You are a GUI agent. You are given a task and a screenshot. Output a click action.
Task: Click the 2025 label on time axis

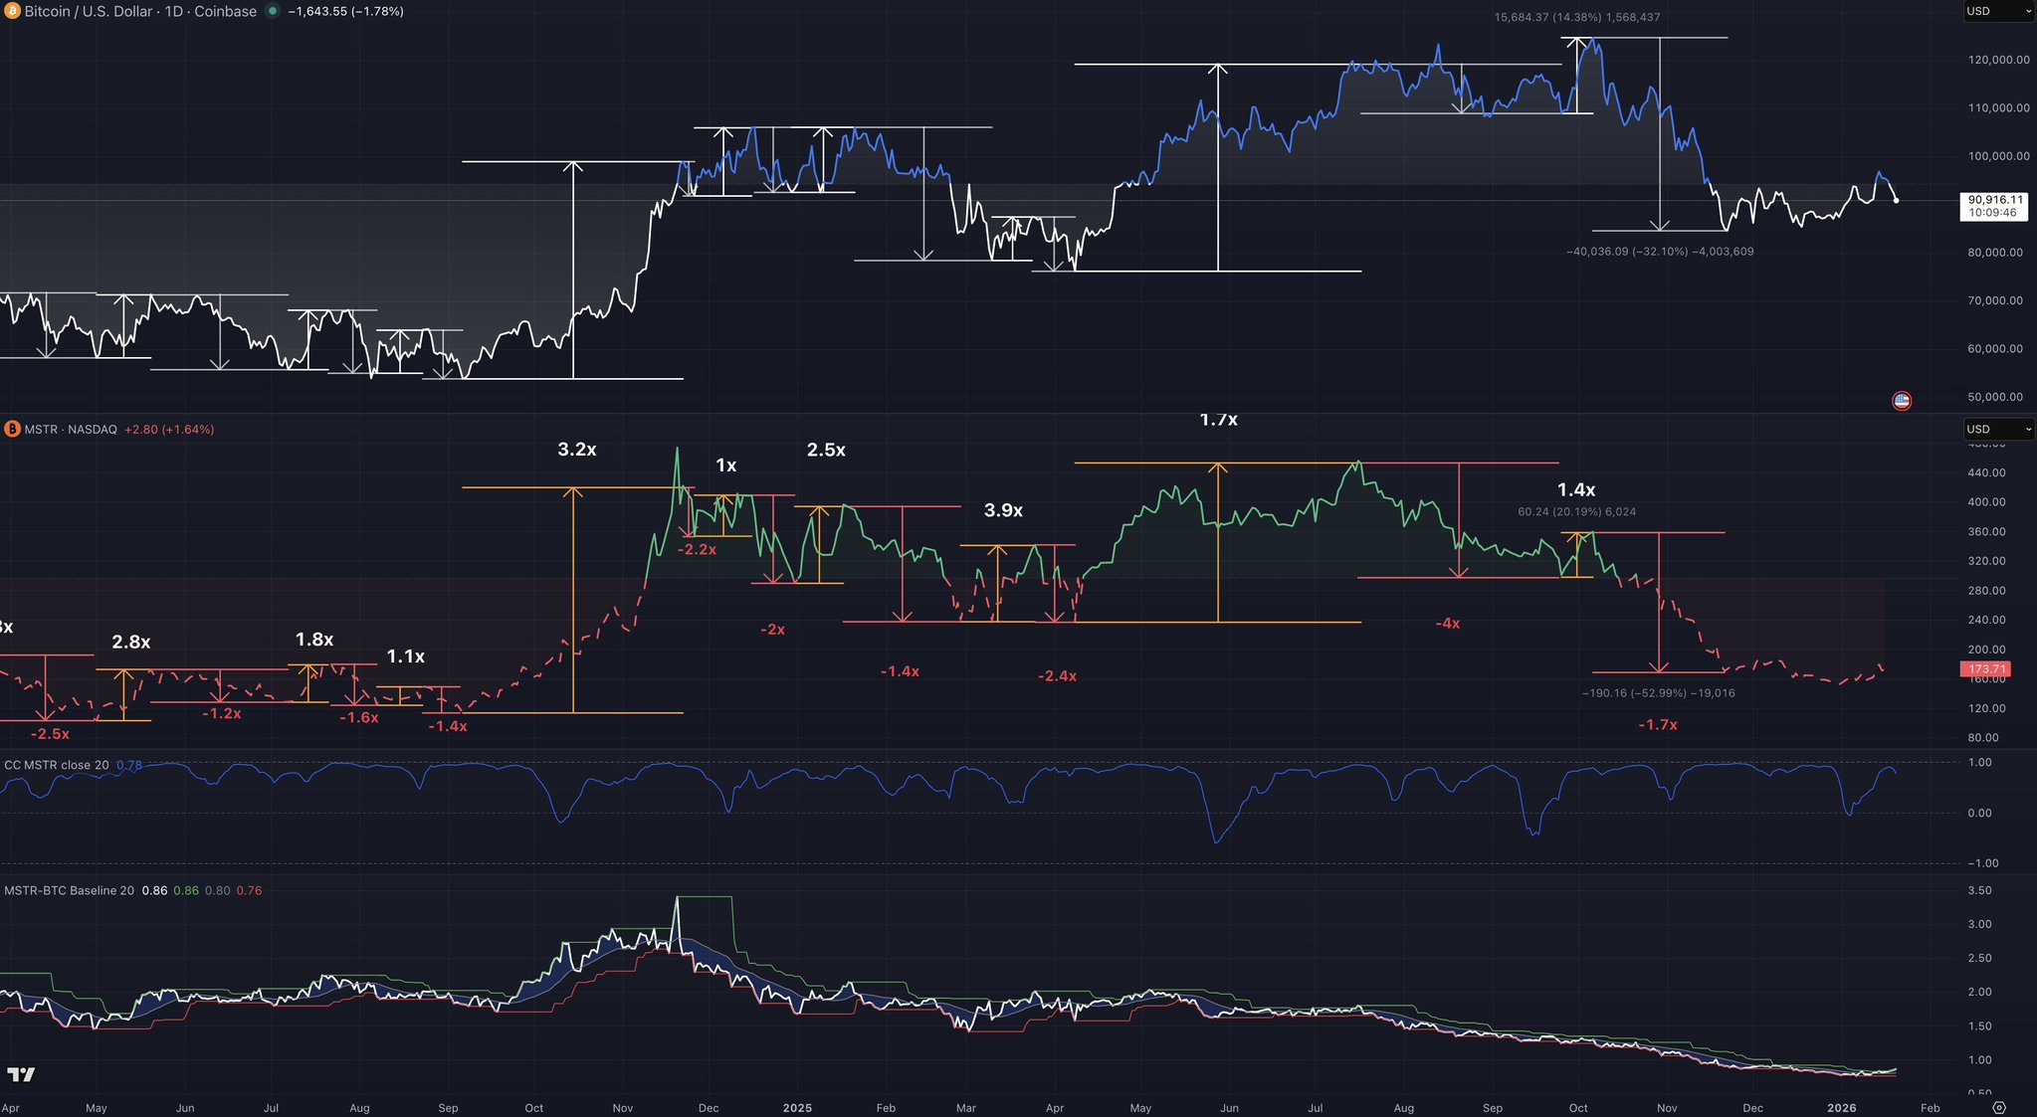797,1107
